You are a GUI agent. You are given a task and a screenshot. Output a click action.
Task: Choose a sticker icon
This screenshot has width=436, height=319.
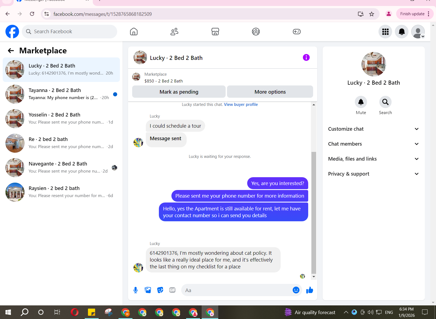click(x=160, y=290)
